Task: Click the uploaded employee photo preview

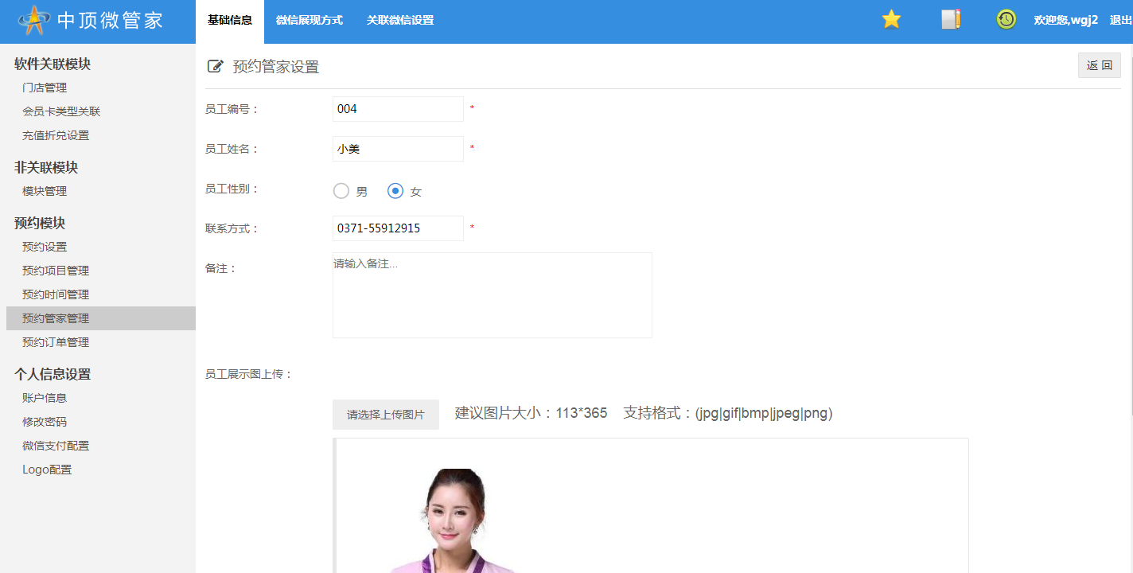Action: (454, 520)
